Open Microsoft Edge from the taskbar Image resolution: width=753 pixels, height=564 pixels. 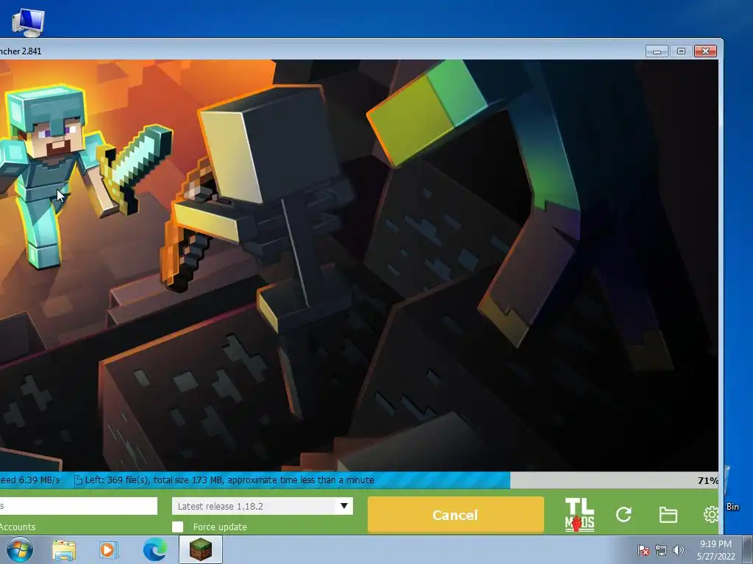(x=154, y=549)
